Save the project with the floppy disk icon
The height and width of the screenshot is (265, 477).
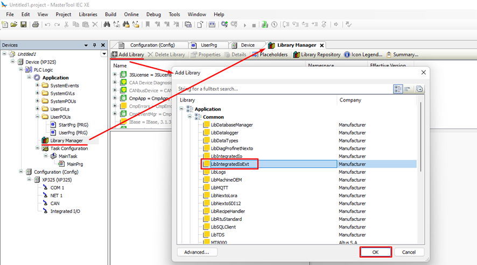pos(24,25)
